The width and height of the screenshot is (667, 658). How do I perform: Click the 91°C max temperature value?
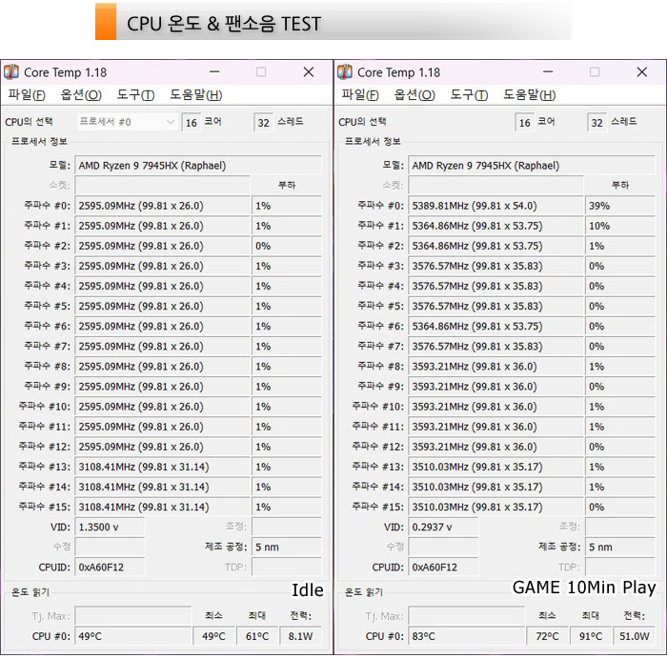[x=591, y=636]
